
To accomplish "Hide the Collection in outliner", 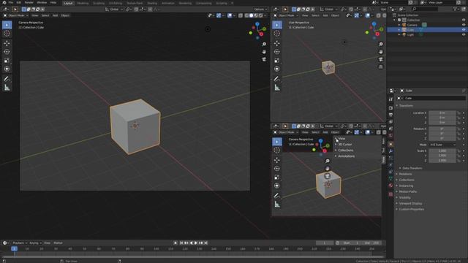I will point(464,20).
